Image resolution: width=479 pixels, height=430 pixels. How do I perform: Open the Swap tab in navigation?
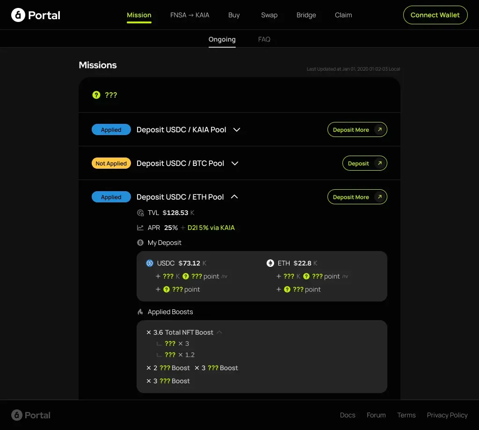click(x=269, y=15)
